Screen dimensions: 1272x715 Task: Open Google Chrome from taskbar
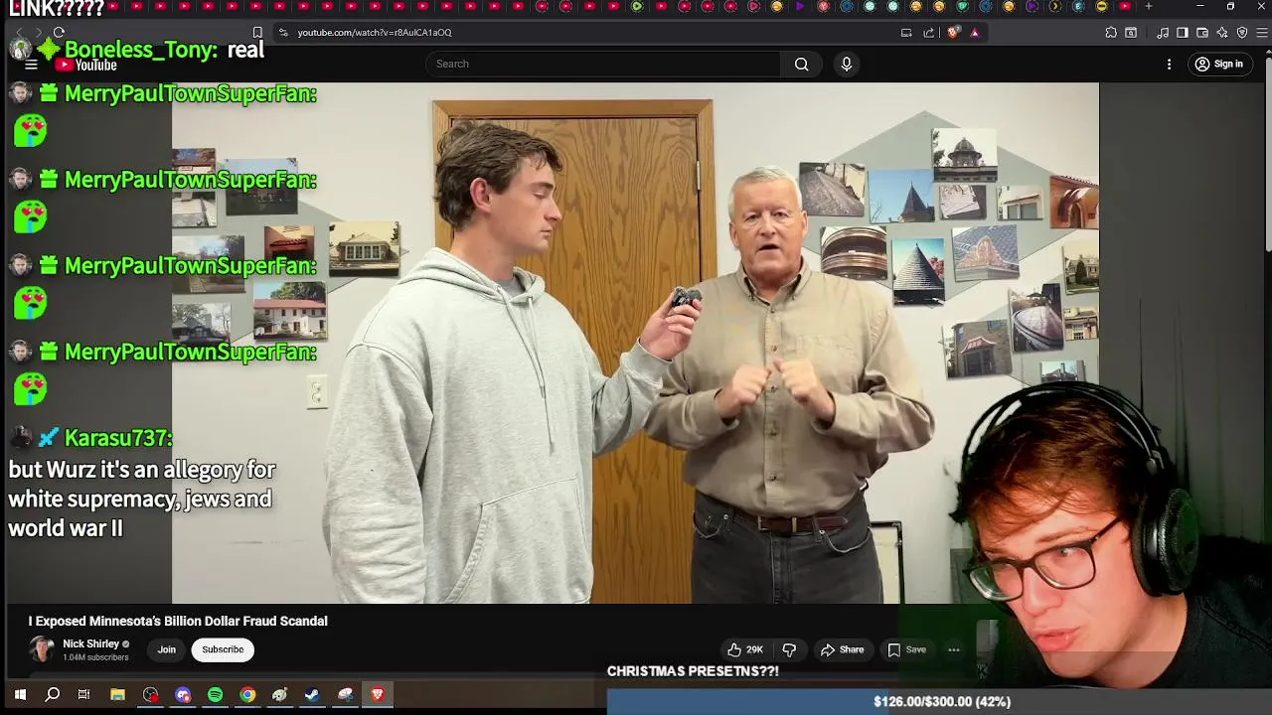(247, 695)
